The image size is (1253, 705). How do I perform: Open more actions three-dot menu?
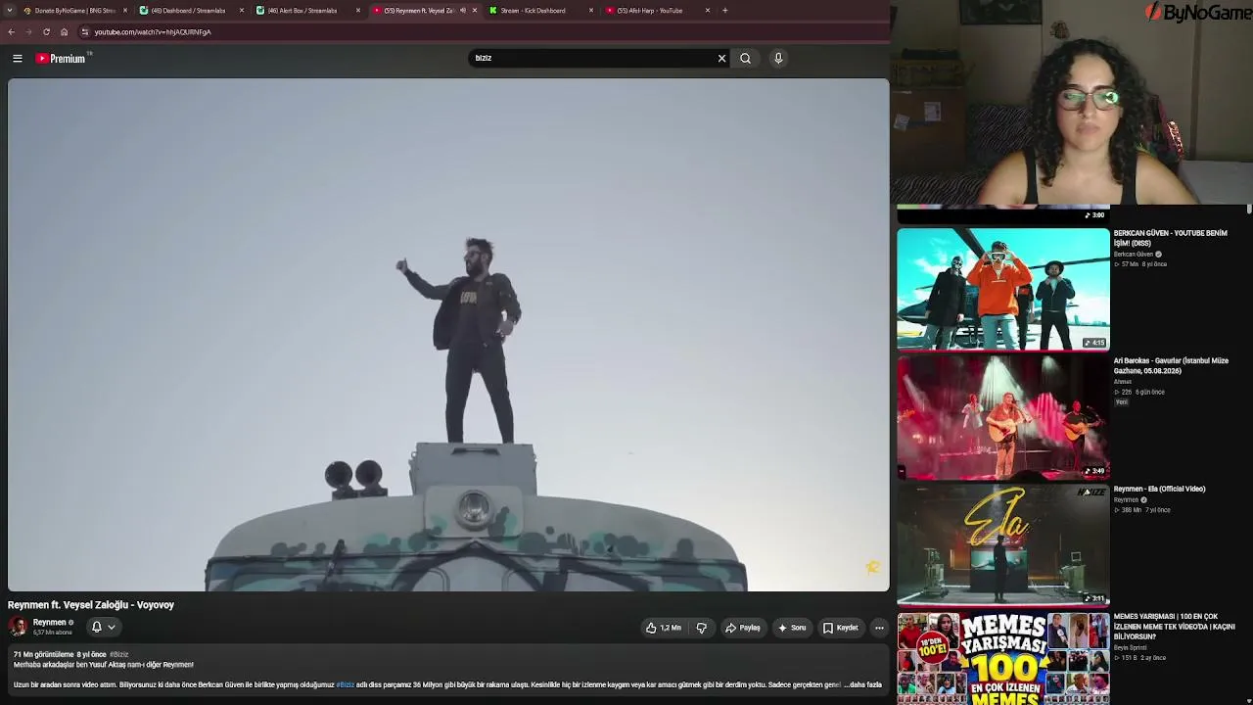(879, 629)
